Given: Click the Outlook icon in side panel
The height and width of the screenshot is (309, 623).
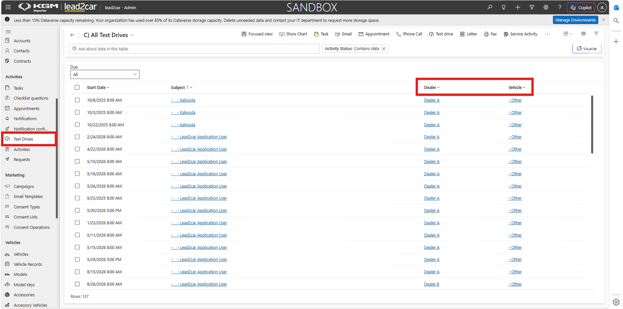Looking at the screenshot, I should coord(616,7).
